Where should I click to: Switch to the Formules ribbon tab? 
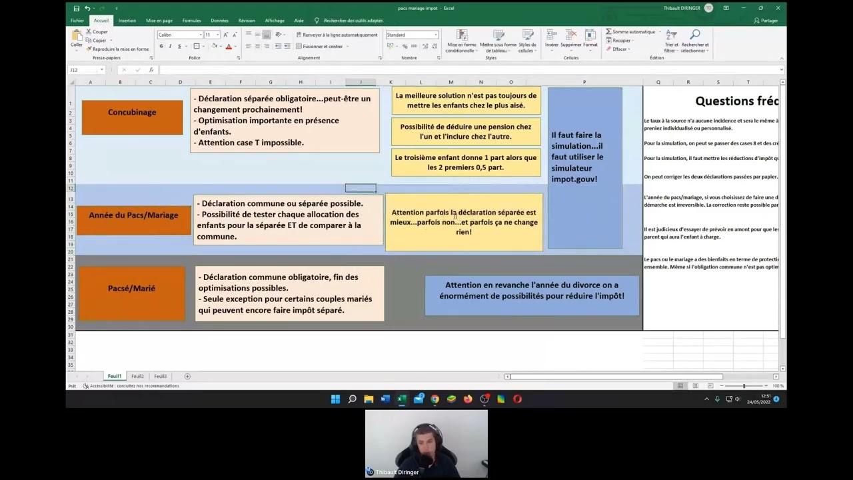[x=191, y=20]
